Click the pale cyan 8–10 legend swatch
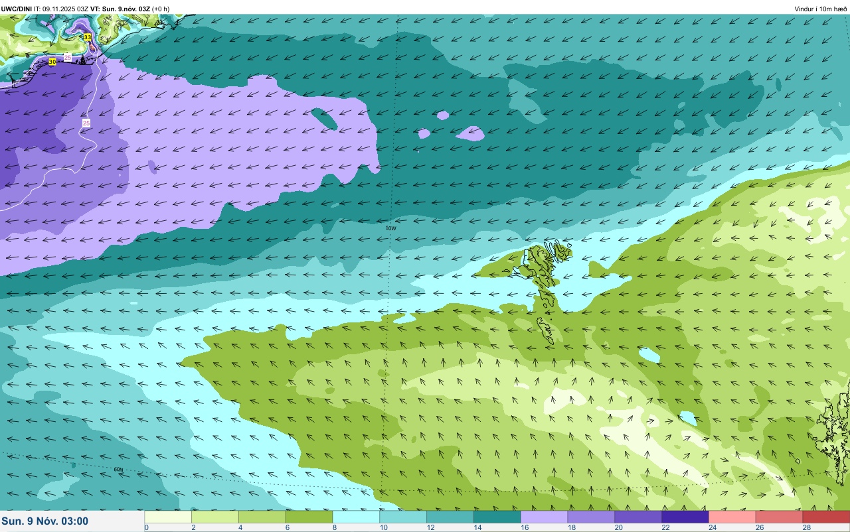This screenshot has width=850, height=532. click(x=357, y=517)
